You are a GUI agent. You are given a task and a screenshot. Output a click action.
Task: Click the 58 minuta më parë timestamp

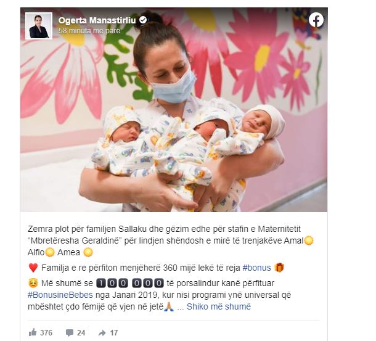89,31
